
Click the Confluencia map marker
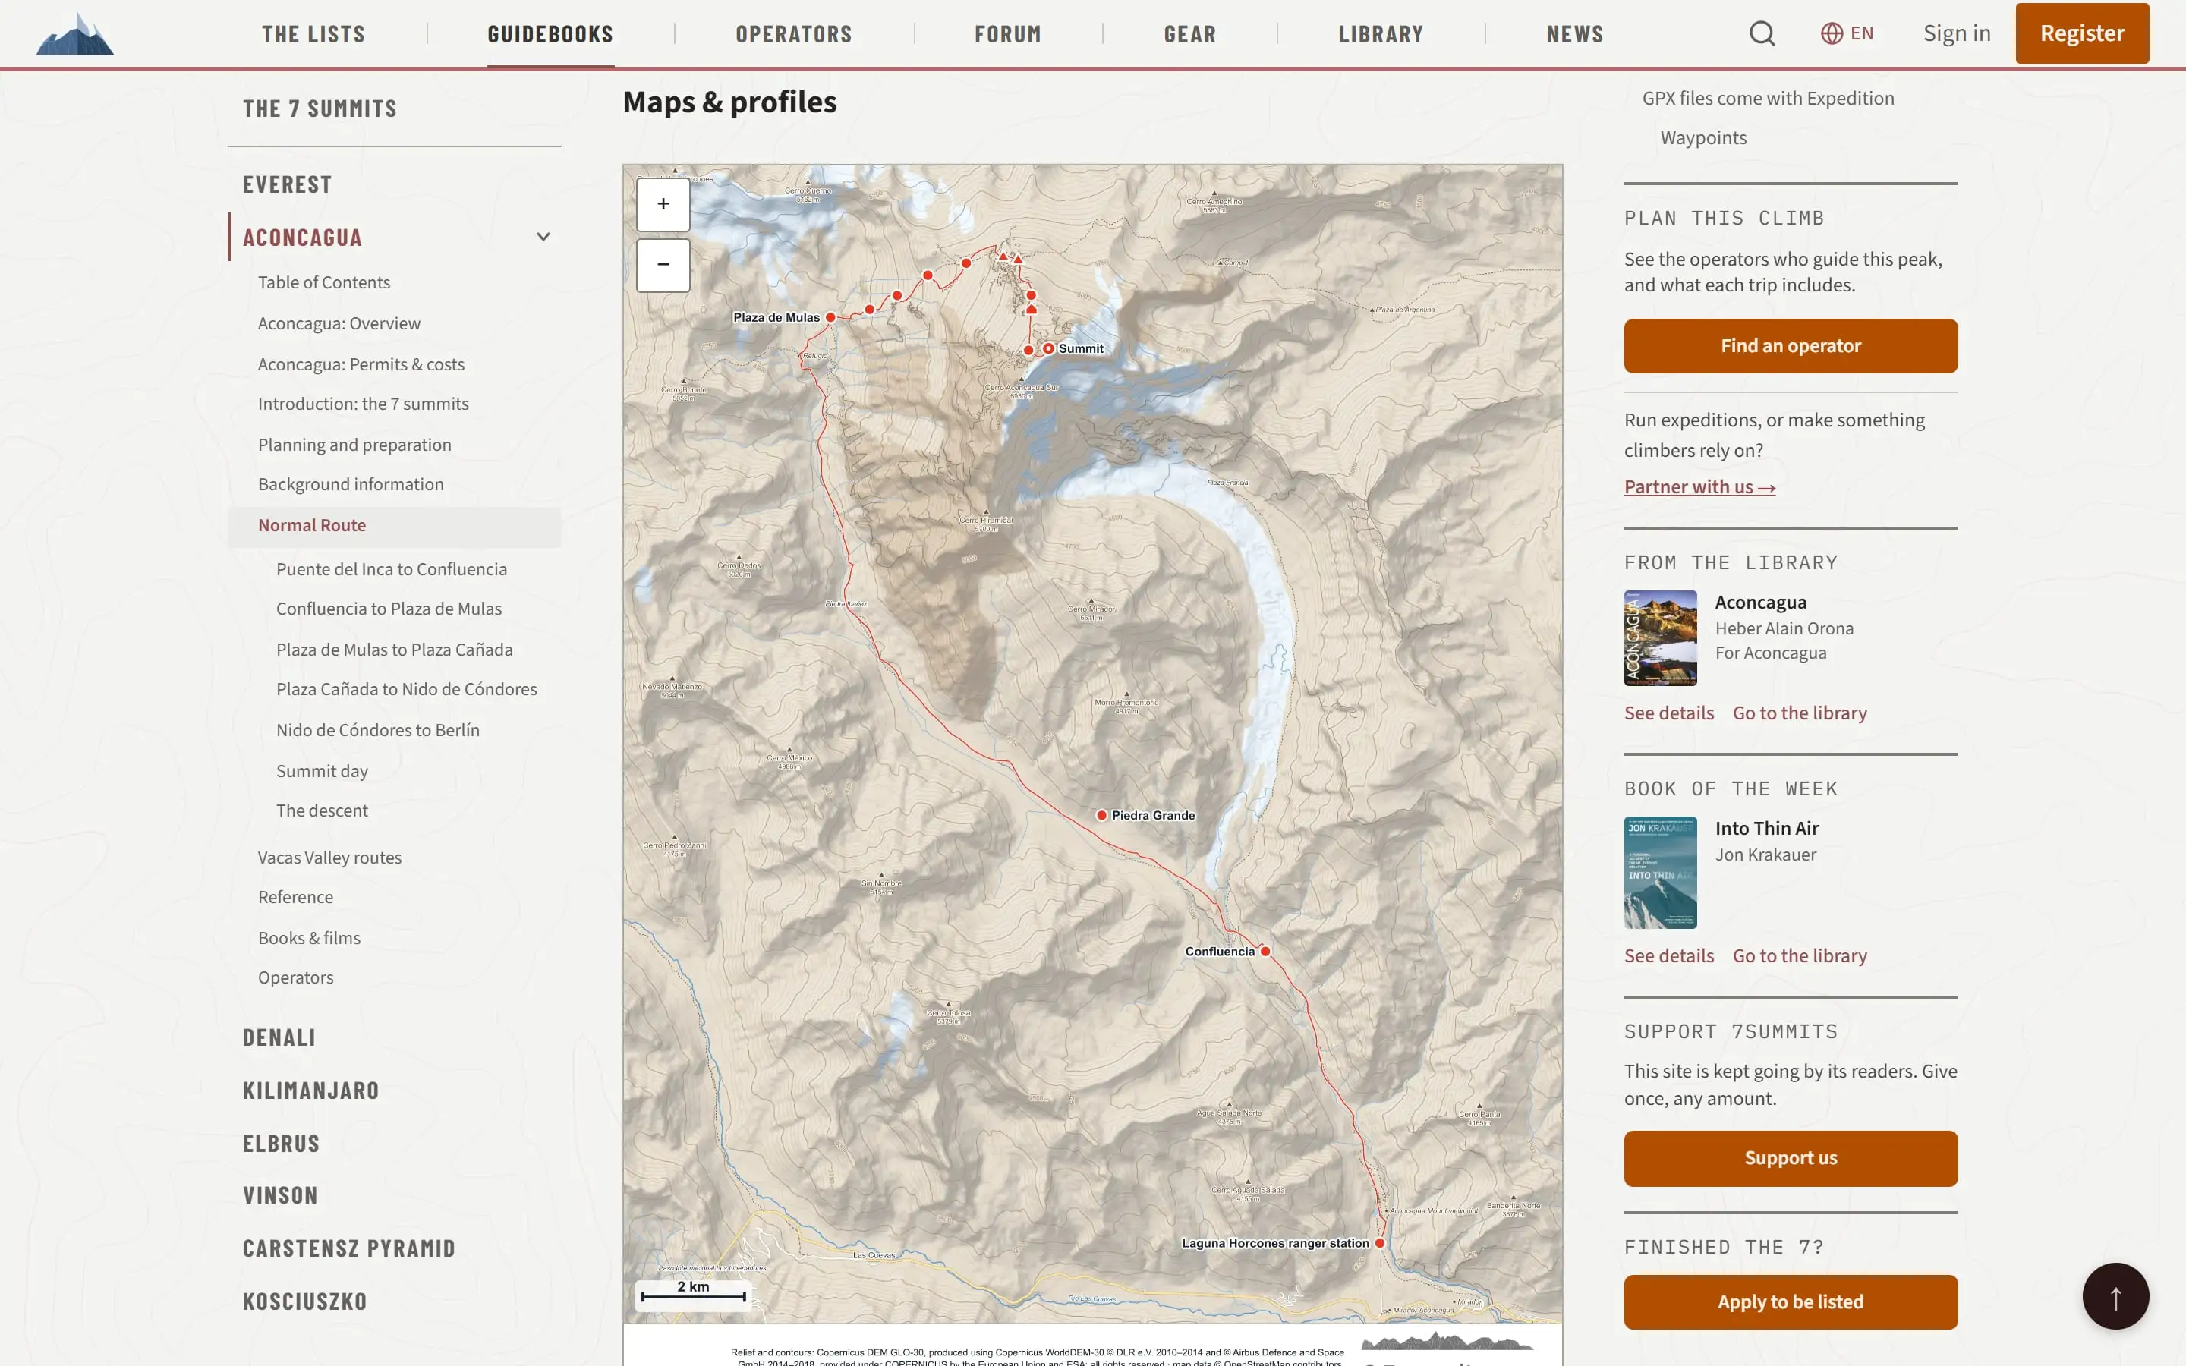coord(1265,952)
